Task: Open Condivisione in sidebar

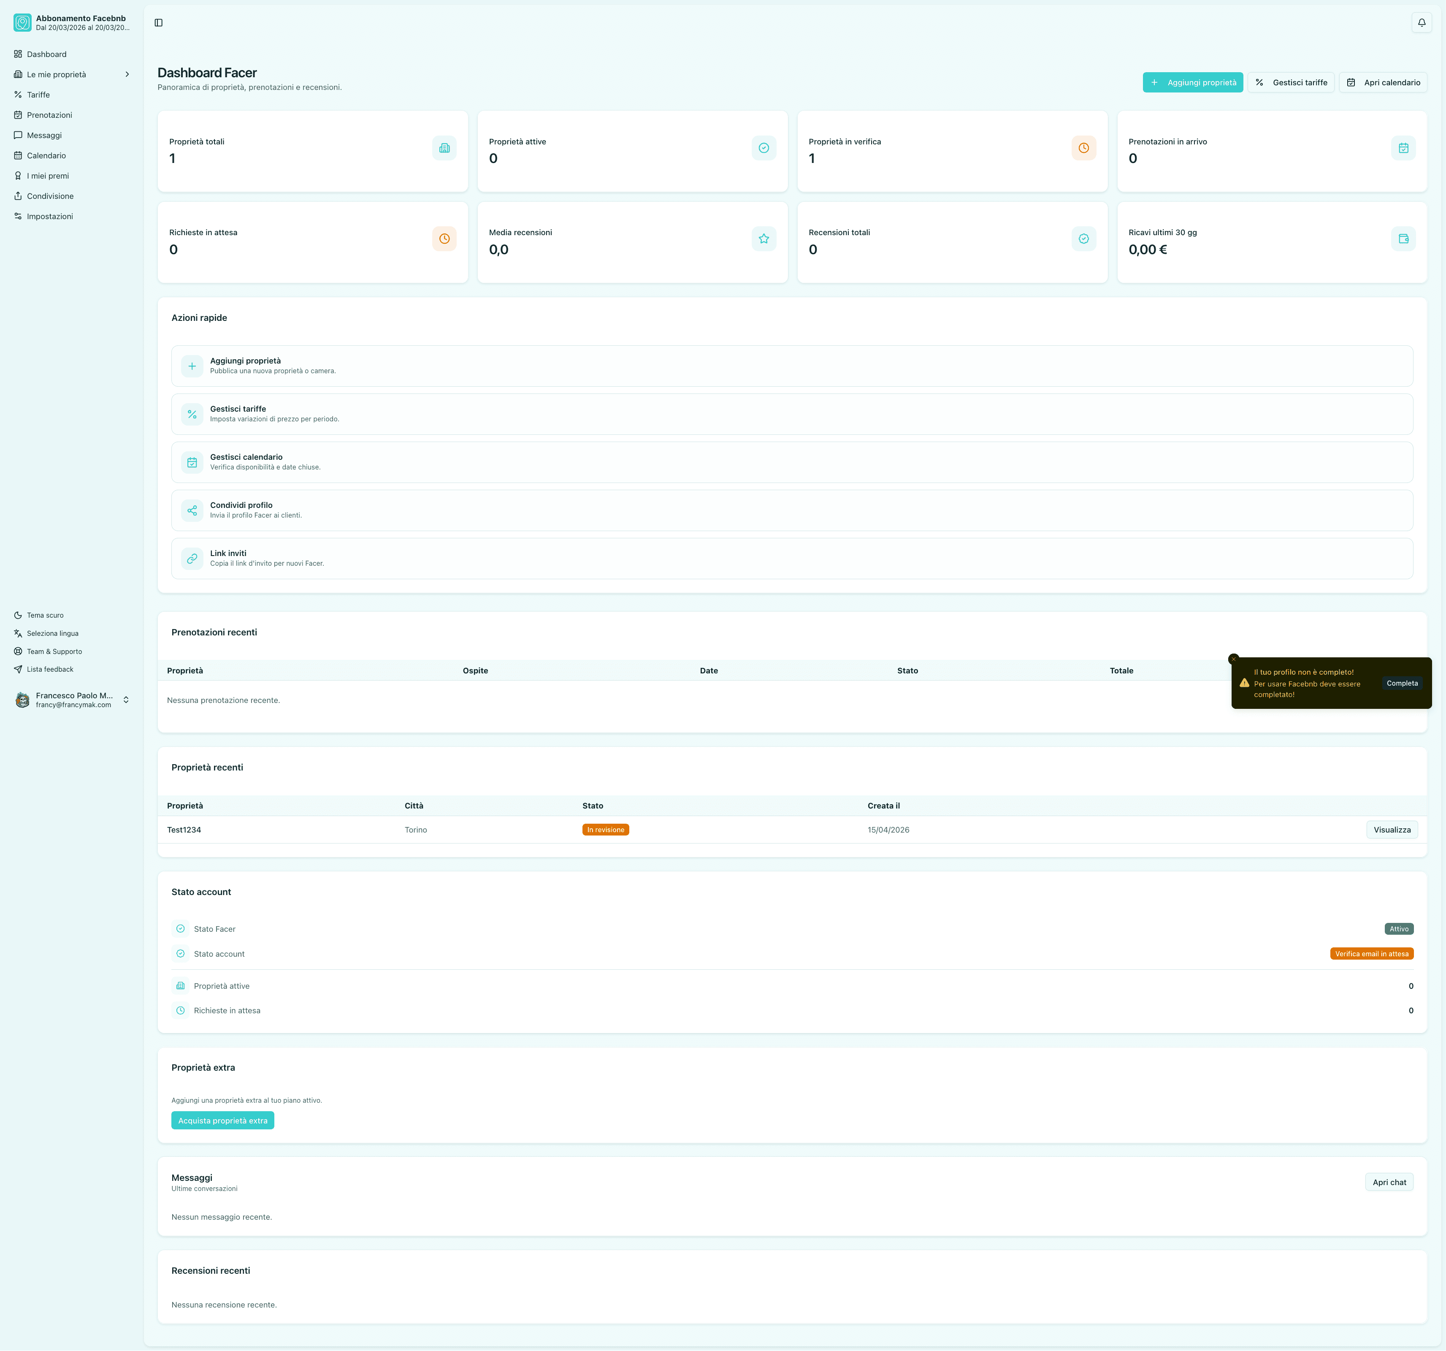Action: click(x=71, y=196)
